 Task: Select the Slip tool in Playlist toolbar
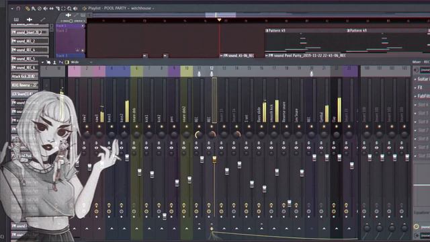(x=52, y=9)
